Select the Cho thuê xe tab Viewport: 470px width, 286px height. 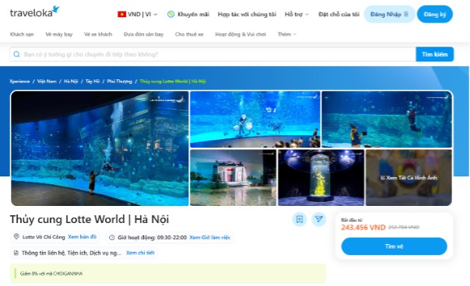[189, 34]
